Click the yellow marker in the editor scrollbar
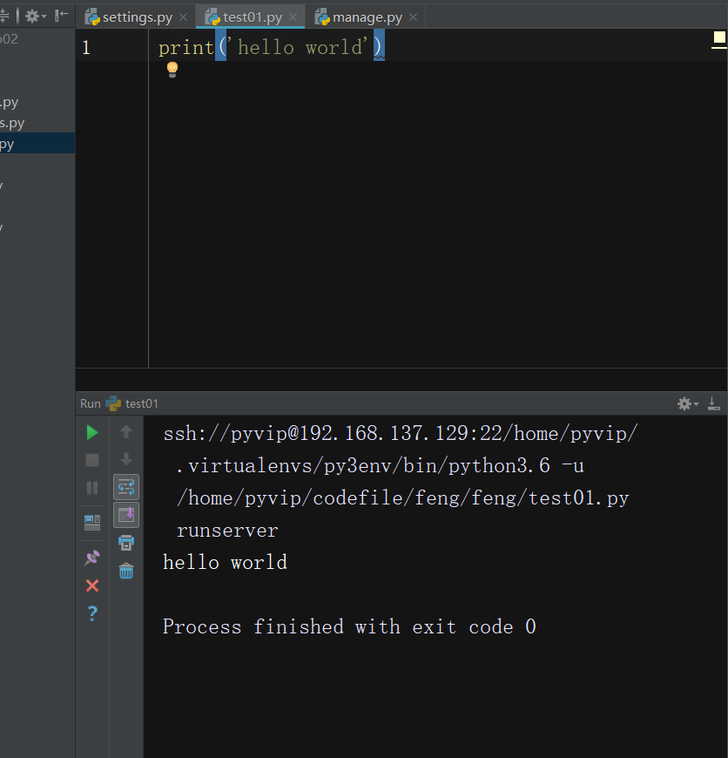Viewport: 728px width, 758px height. [721, 38]
